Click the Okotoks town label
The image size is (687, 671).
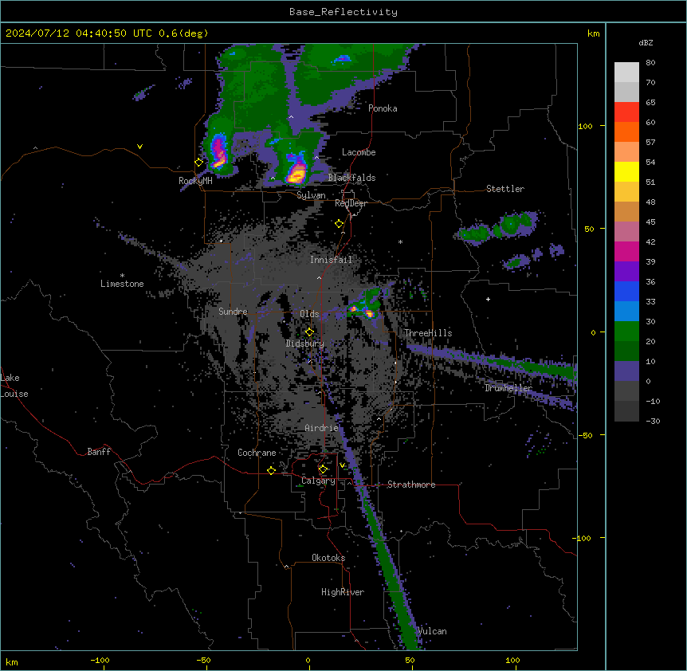coord(328,558)
